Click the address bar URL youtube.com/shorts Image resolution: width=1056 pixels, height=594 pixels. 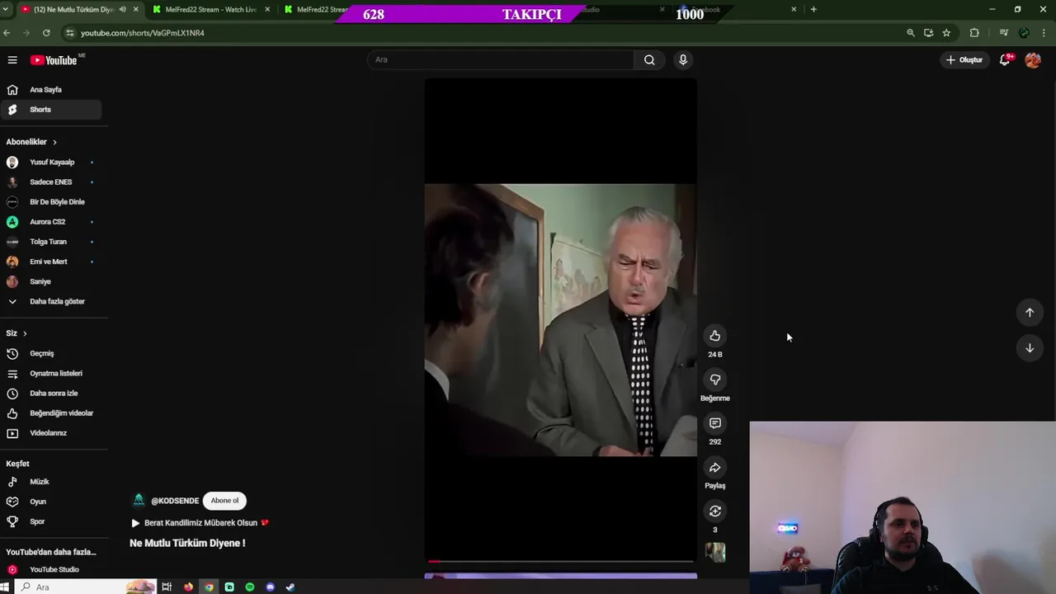click(x=143, y=33)
